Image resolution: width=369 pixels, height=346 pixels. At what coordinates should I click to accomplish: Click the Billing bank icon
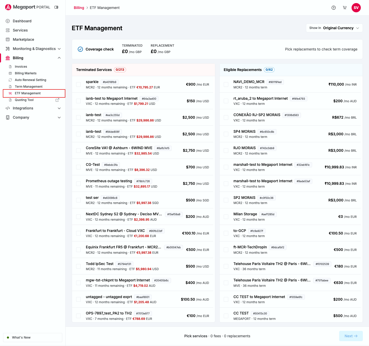coord(8,58)
